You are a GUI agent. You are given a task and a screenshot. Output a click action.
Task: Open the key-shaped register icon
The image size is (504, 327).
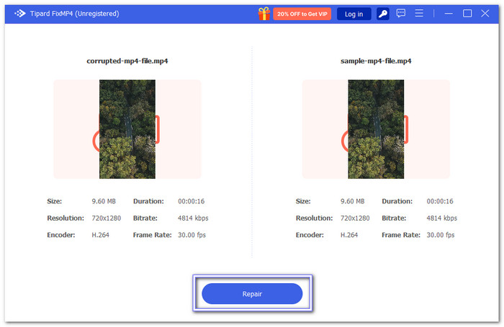tap(383, 14)
